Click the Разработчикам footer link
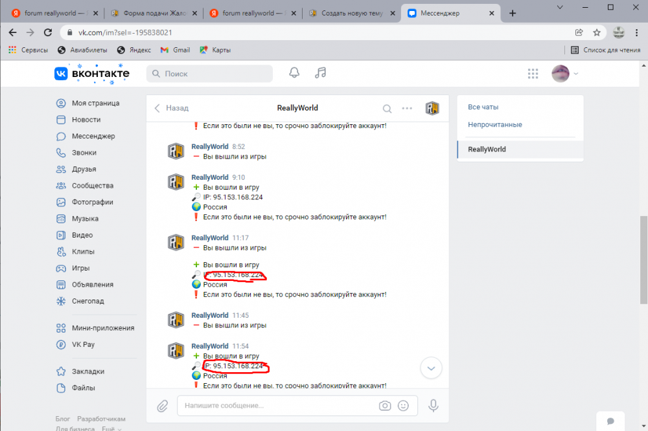This screenshot has height=431, width=648. pos(101,419)
